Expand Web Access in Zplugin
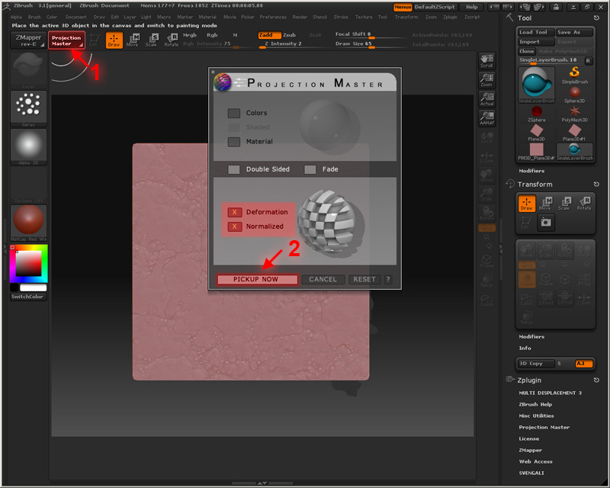610x488 pixels. [535, 461]
